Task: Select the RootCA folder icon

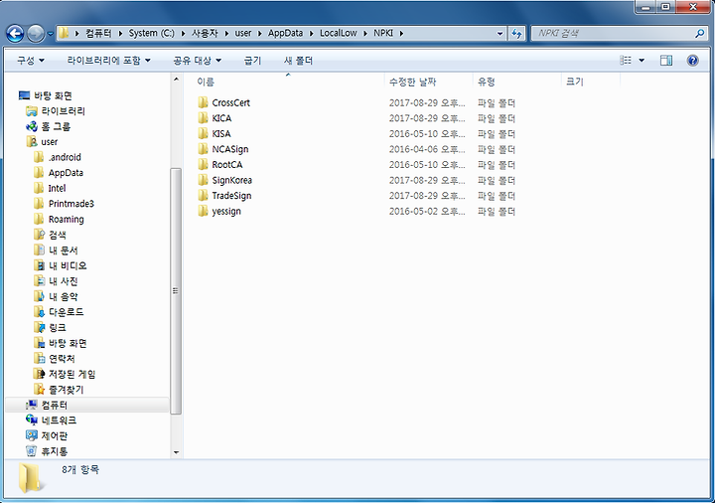Action: pyautogui.click(x=203, y=165)
